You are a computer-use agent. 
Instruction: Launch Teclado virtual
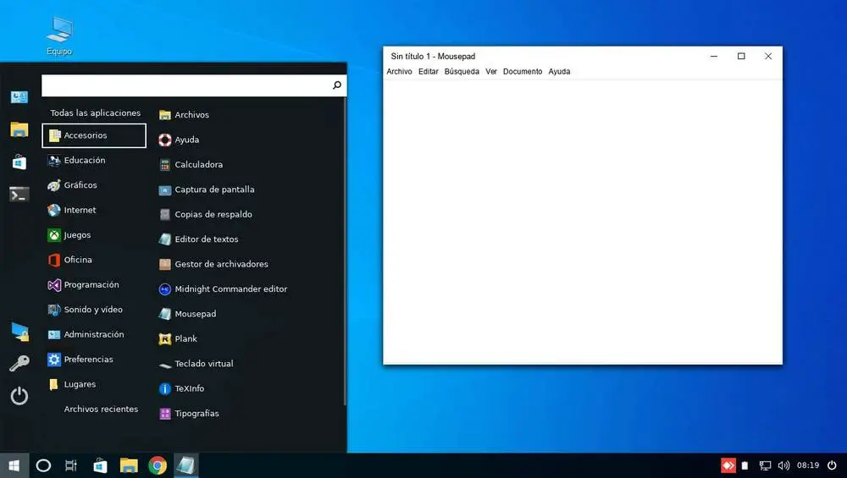[x=196, y=363]
